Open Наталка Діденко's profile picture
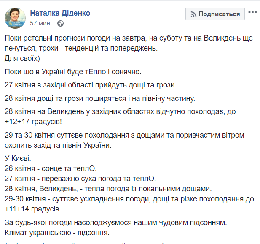The image size is (260, 244). click(15, 17)
